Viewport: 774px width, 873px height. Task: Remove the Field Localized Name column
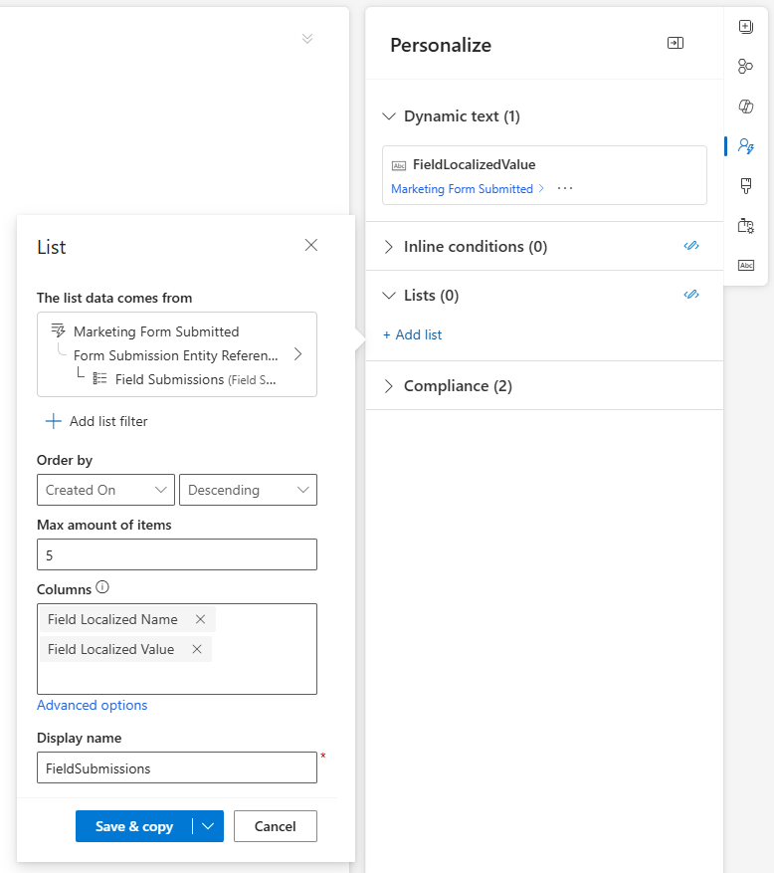tap(200, 619)
